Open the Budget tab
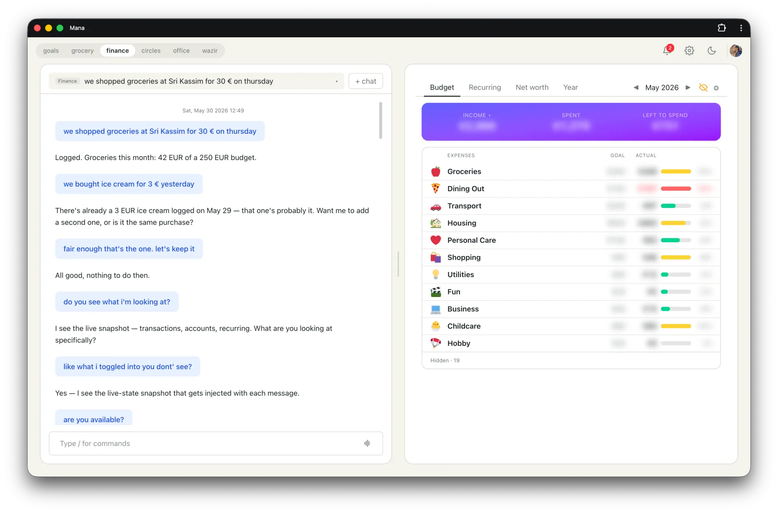This screenshot has height=513, width=778. (442, 88)
